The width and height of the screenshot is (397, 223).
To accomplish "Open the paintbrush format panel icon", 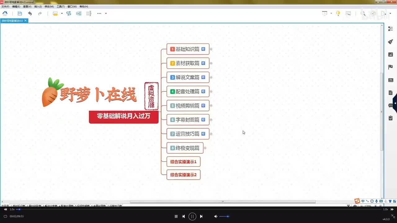I will click(390, 42).
